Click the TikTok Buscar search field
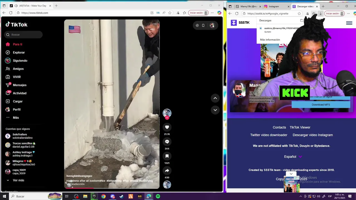Screen dimensions: 356x200 point(24,35)
